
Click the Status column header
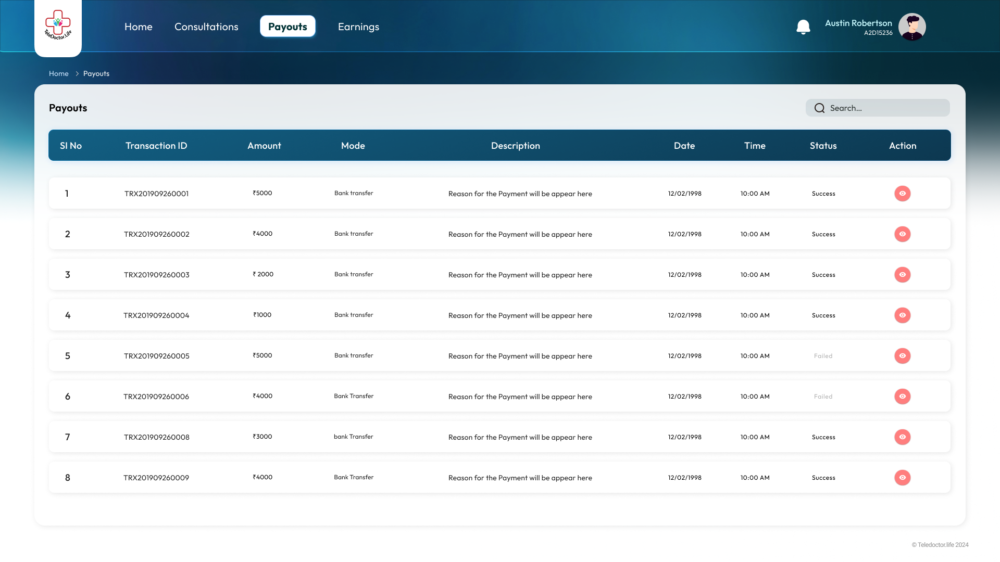pos(823,146)
